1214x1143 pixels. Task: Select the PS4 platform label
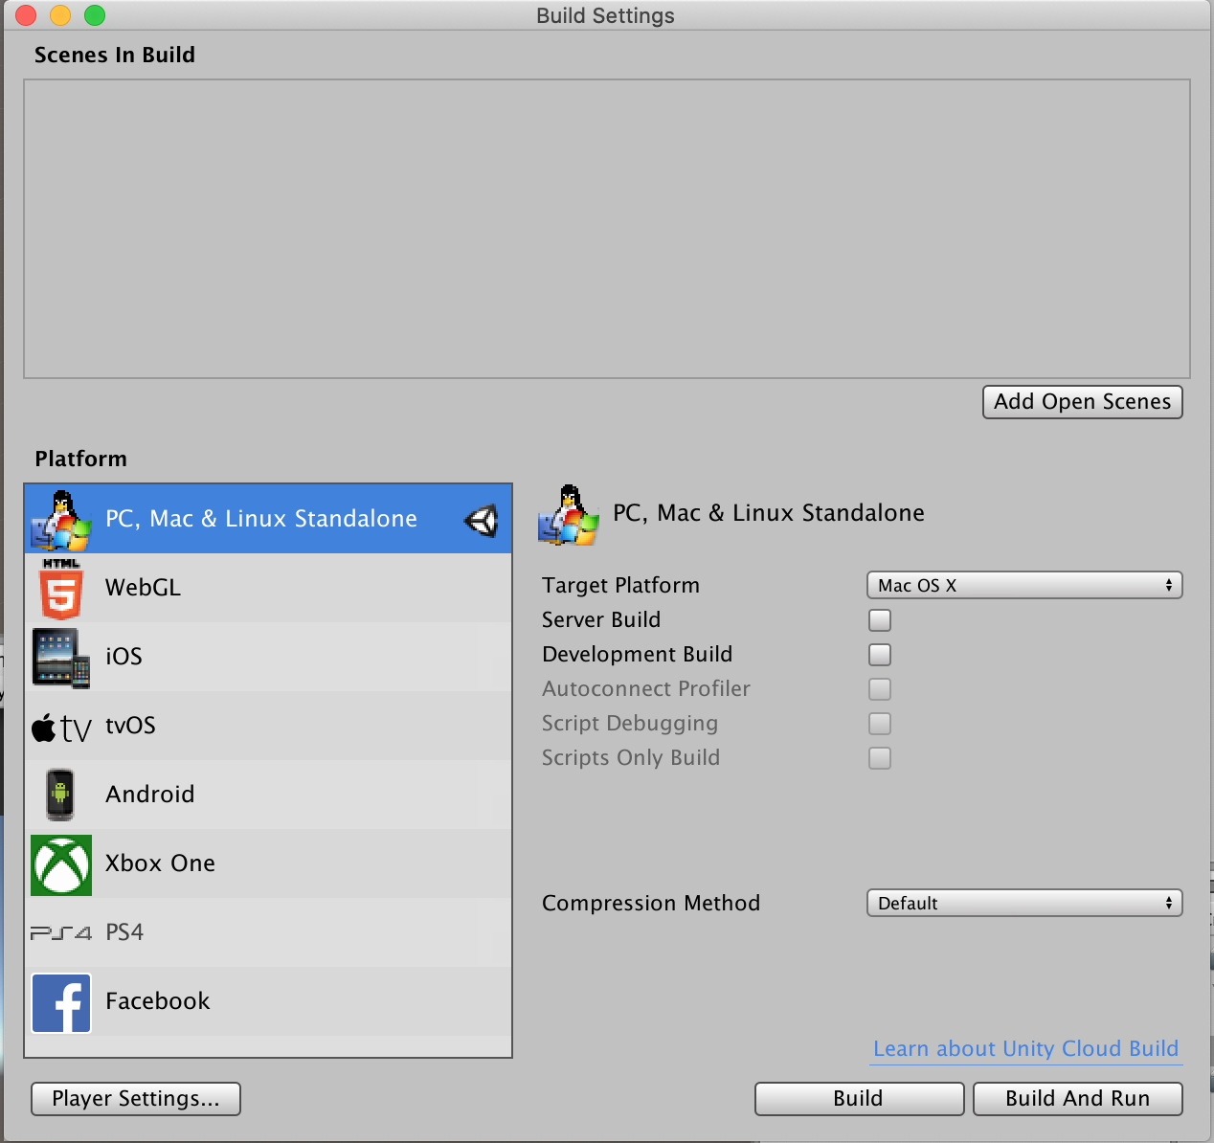[124, 932]
